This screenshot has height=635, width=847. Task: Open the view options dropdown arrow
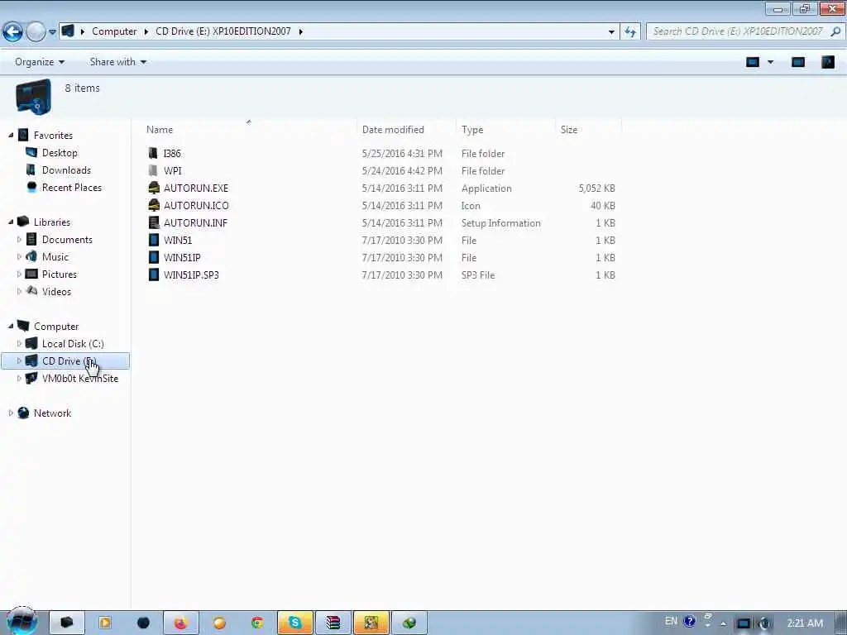(770, 62)
